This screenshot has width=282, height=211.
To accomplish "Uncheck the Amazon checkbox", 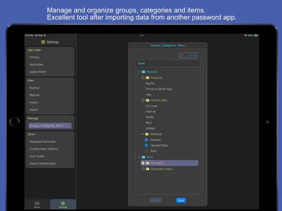I will pyautogui.click(x=147, y=140).
